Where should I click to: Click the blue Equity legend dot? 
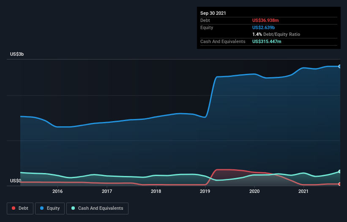point(42,208)
